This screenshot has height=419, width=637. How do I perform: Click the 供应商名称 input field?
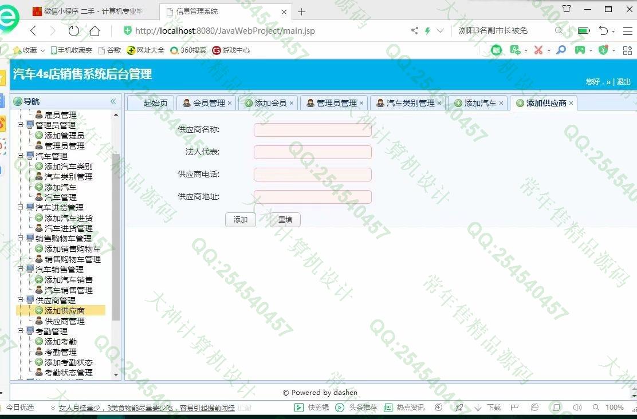coord(312,130)
